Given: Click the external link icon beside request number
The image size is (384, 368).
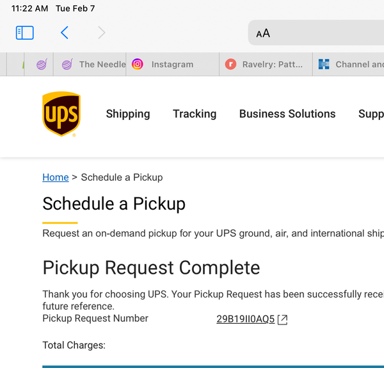Looking at the screenshot, I should [282, 320].
